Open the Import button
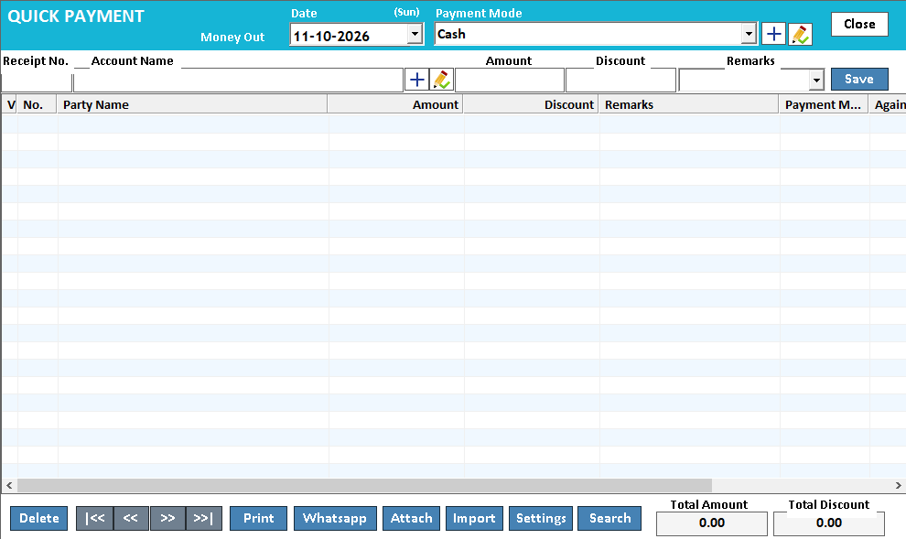The height and width of the screenshot is (539, 906). pos(474,518)
